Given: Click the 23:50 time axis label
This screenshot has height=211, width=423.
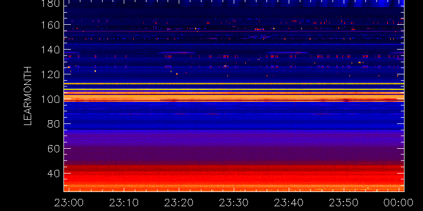Looking at the screenshot, I should 344,203.
